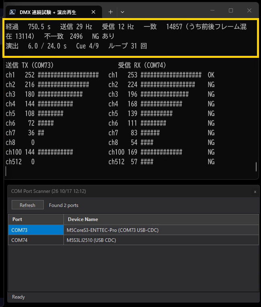Click the Device Name column header
This screenshot has width=261, height=307.
tap(161, 219)
